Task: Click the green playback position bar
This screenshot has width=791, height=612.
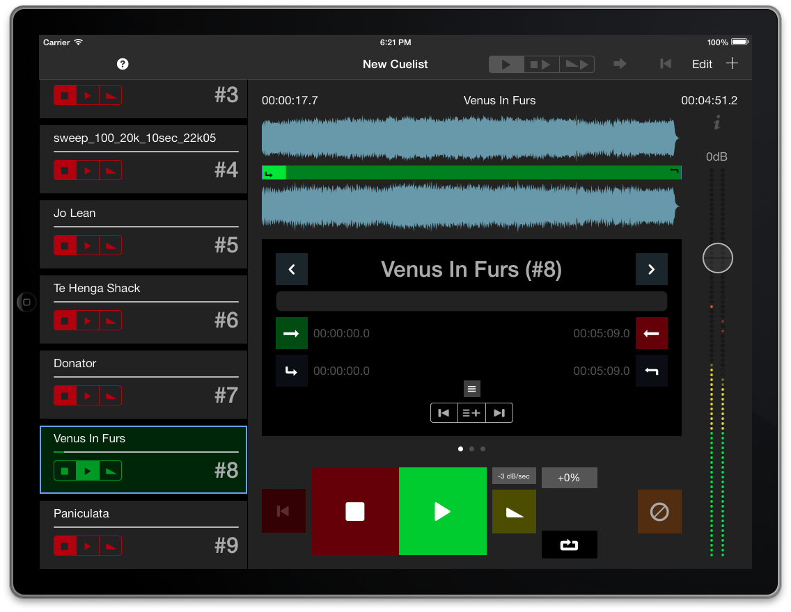Action: coord(471,172)
